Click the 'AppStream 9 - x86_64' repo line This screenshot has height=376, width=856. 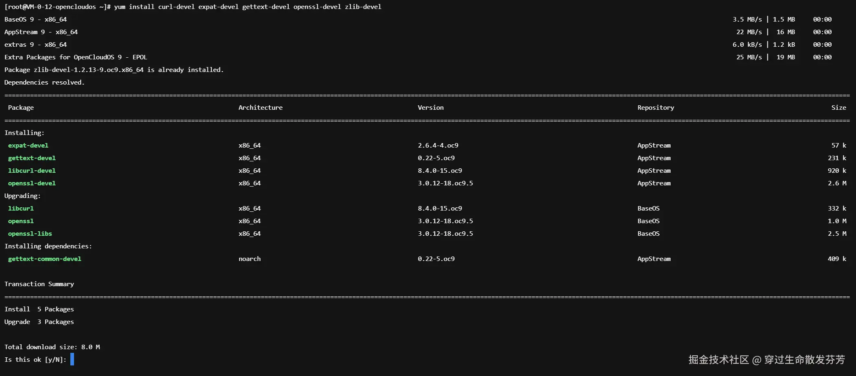click(41, 32)
